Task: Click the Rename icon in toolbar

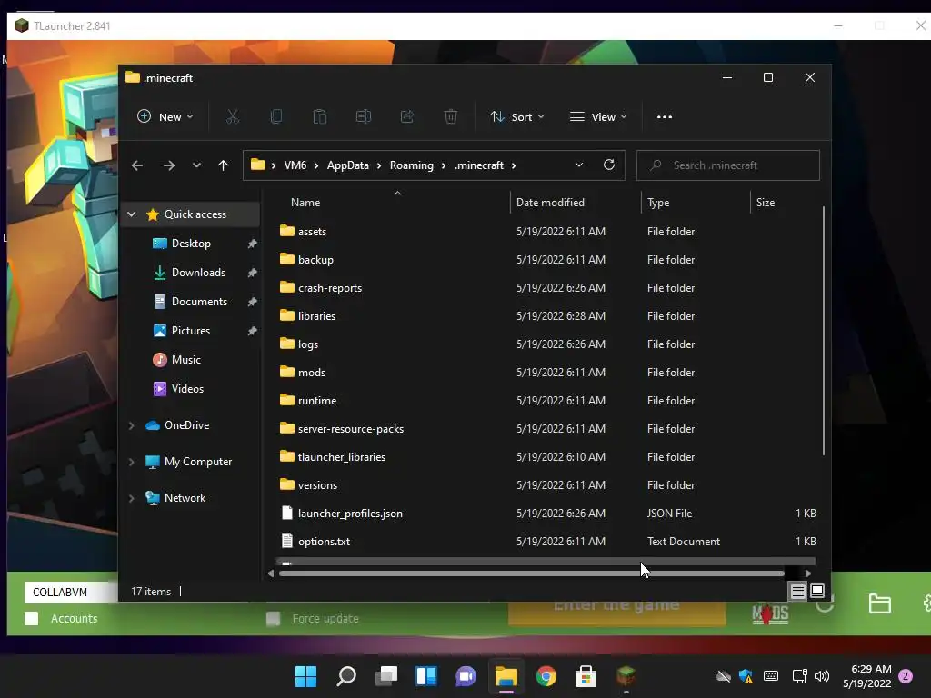Action: 364,117
